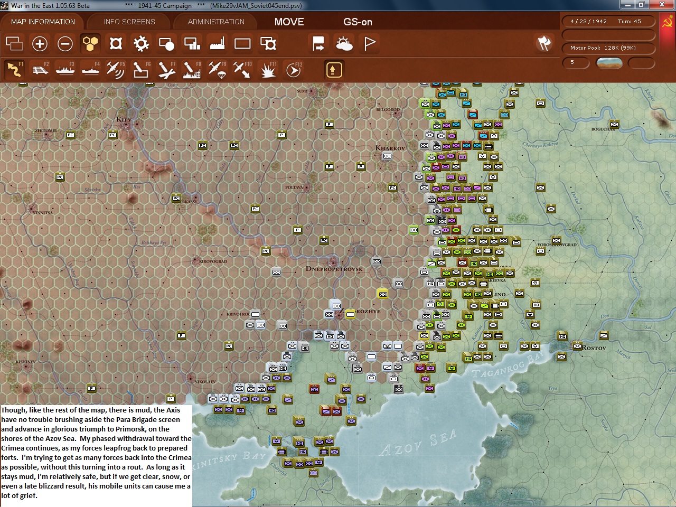
Task: Select the Poltava city label
Action: (x=294, y=187)
